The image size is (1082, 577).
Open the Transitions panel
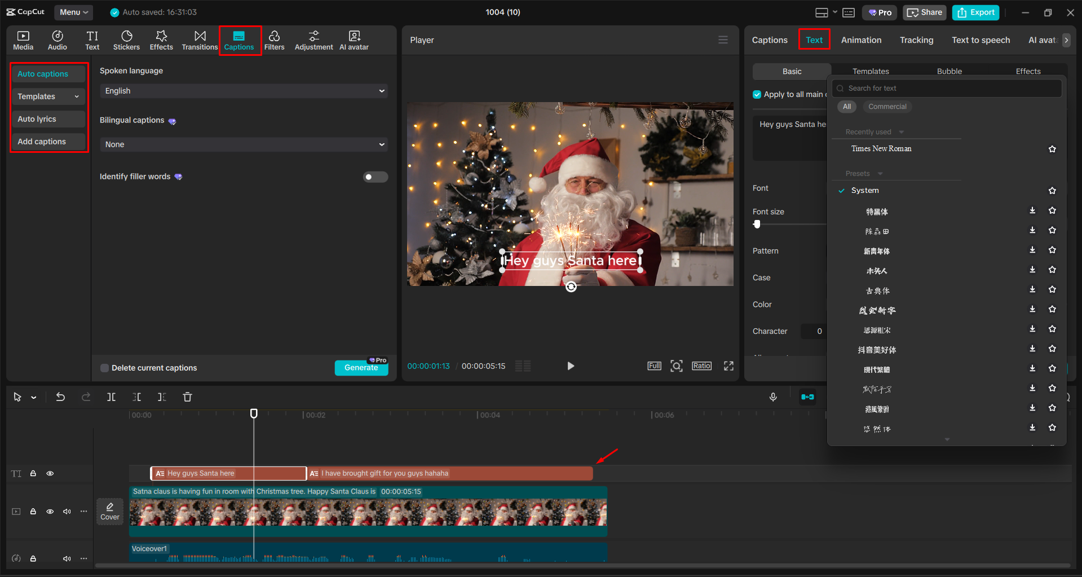200,39
